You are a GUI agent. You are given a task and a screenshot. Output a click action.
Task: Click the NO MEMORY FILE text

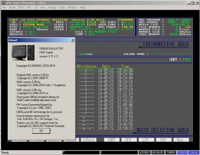[102, 32]
